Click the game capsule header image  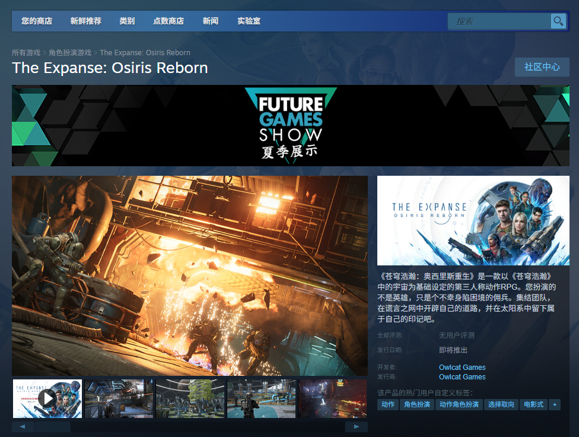[x=473, y=221]
